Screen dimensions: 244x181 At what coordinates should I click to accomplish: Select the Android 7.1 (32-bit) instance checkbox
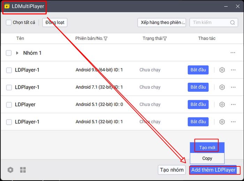pos(9,87)
